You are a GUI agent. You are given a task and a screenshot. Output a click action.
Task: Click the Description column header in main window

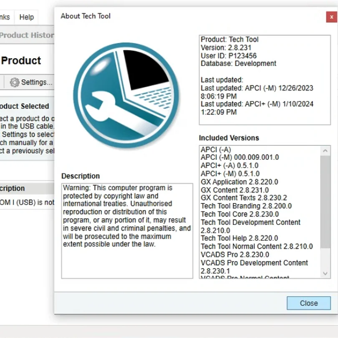click(27, 188)
